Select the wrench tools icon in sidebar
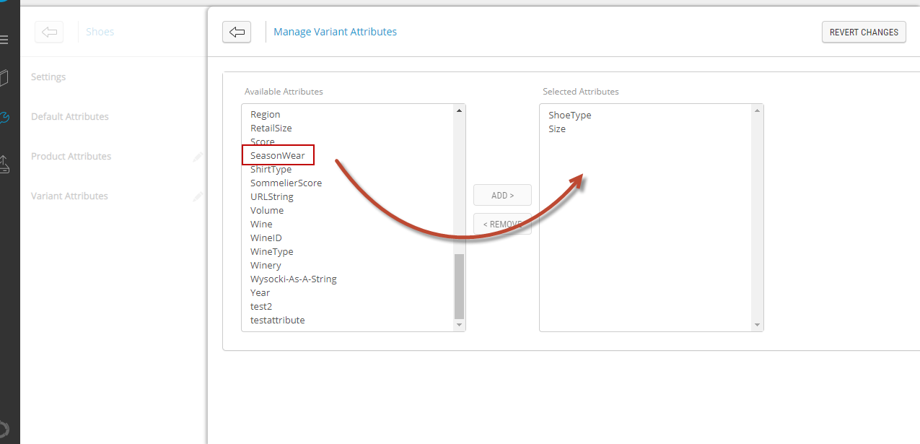The height and width of the screenshot is (444, 920). (x=4, y=118)
